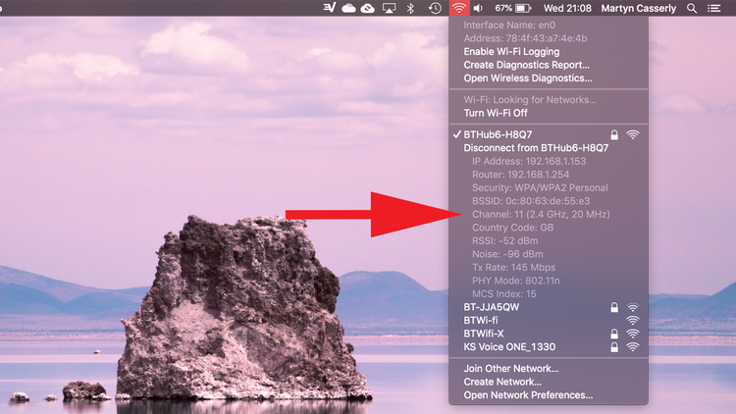Click the lock icon beside BTHub6-H8Q7
The height and width of the screenshot is (414, 736).
pyautogui.click(x=614, y=134)
